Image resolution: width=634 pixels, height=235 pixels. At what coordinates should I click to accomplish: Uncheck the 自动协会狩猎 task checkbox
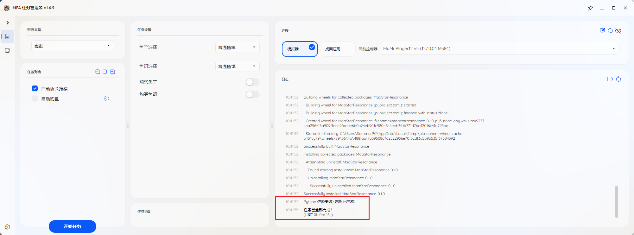point(35,89)
